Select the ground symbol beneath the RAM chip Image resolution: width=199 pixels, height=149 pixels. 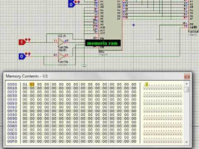[x=84, y=66]
